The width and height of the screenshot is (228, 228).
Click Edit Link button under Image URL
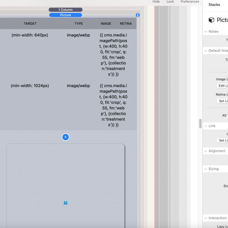click(222, 85)
